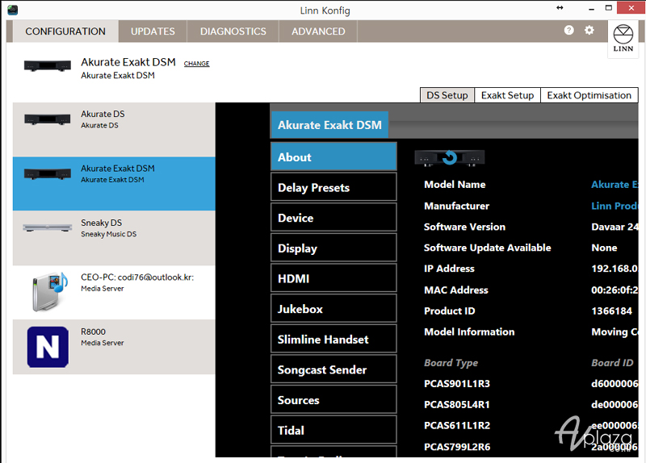646x463 pixels.
Task: Open the Display section
Action: [333, 248]
